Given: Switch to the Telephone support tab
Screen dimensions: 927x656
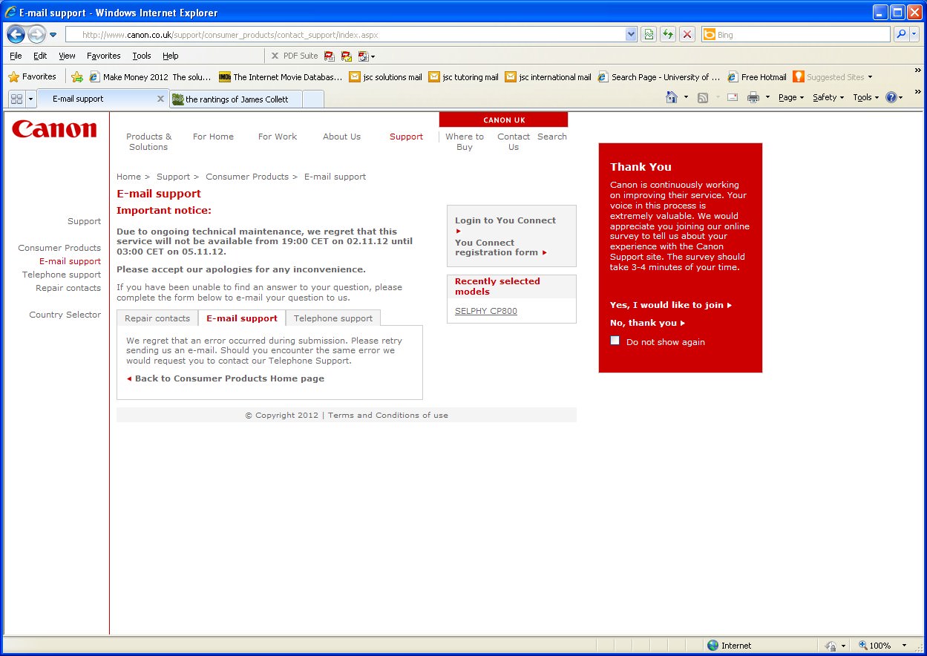Looking at the screenshot, I should pyautogui.click(x=333, y=318).
